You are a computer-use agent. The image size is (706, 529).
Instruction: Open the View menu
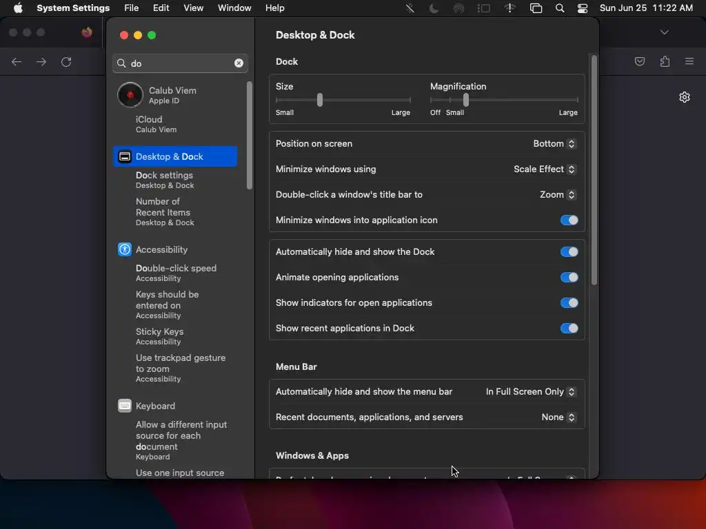(x=193, y=8)
